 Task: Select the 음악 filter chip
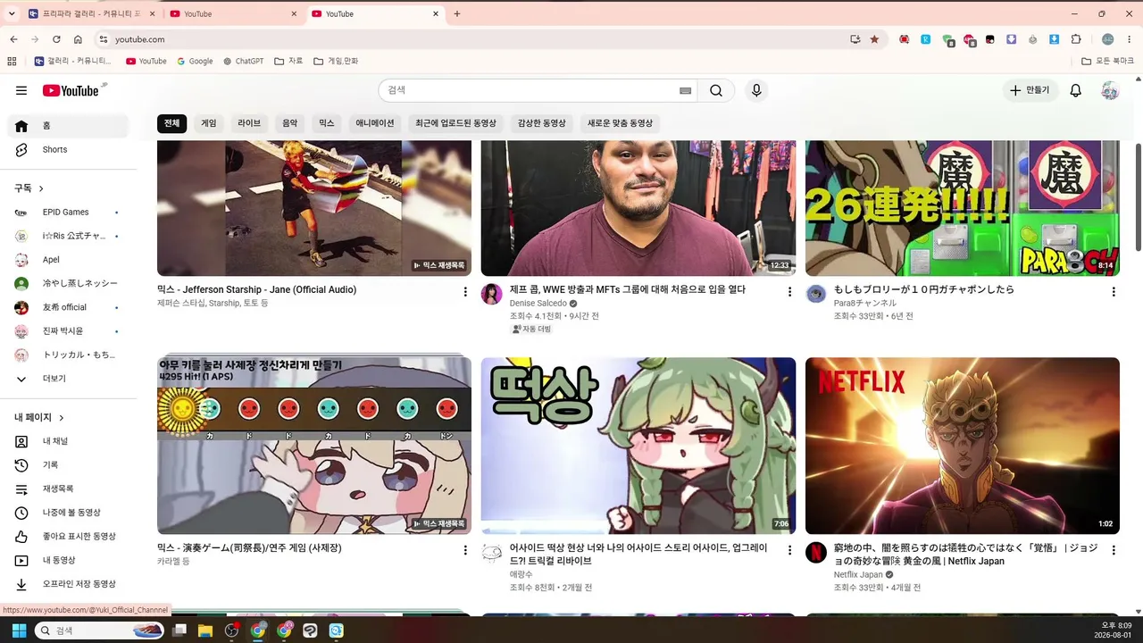[290, 123]
